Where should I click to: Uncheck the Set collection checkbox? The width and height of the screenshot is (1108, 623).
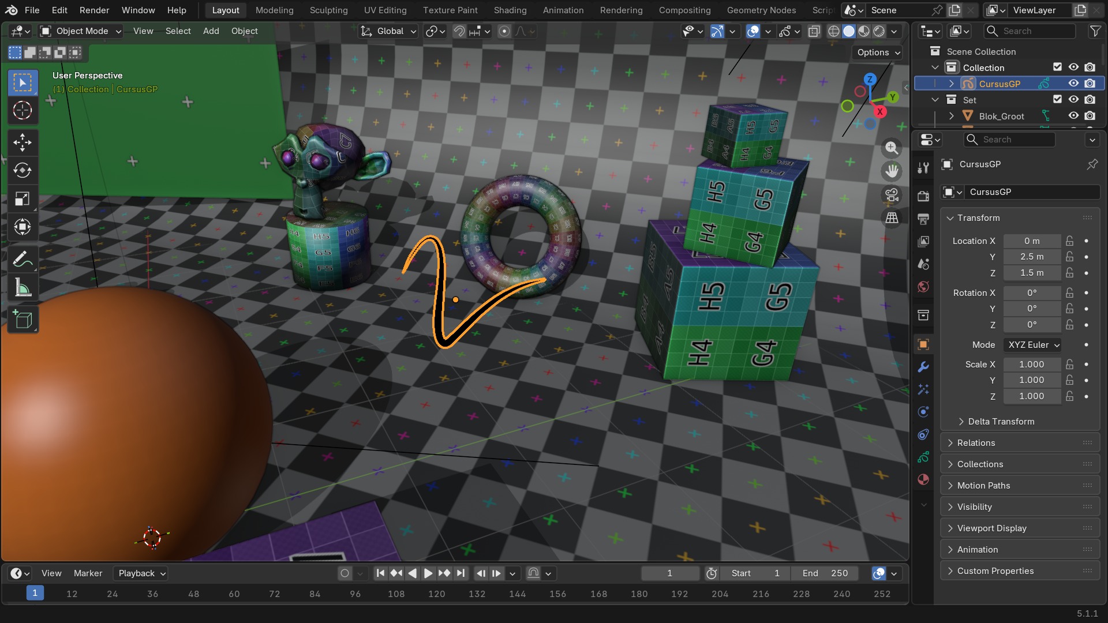(1057, 99)
